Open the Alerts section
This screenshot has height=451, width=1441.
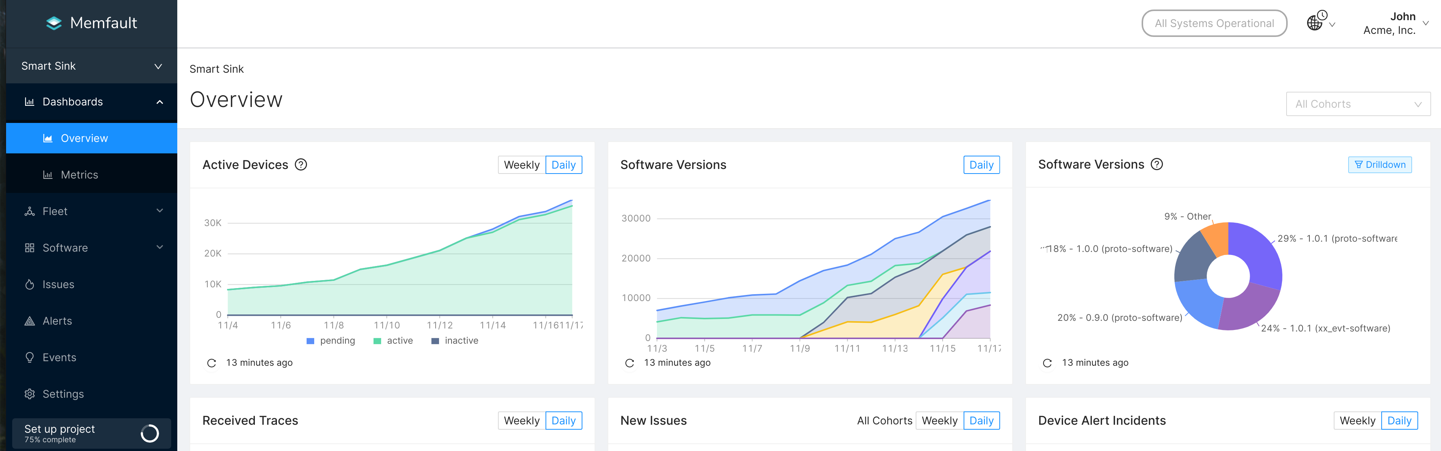(57, 320)
